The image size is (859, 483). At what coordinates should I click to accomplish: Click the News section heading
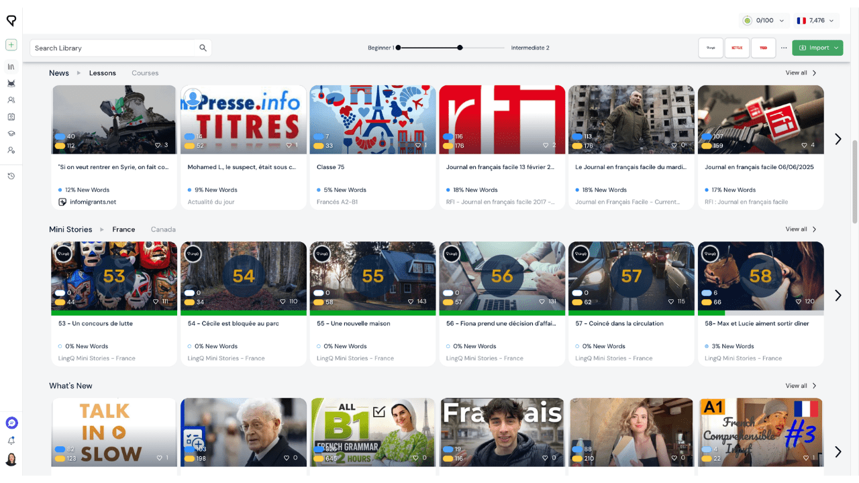point(59,73)
